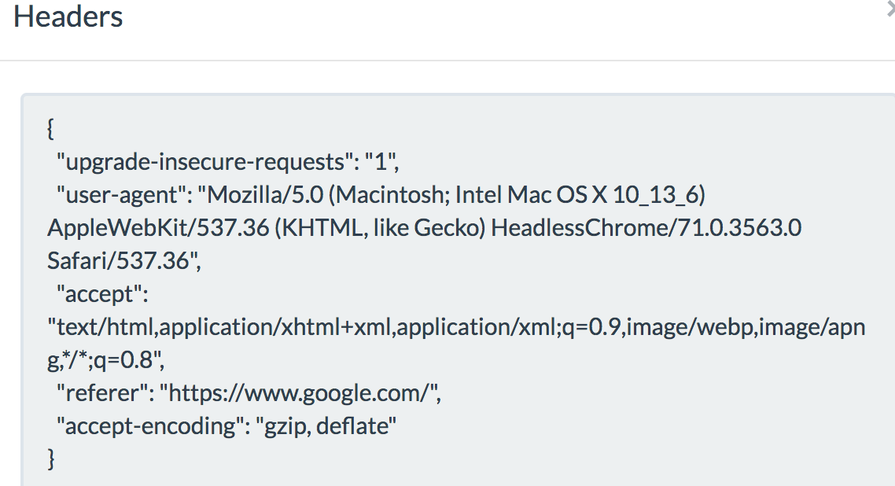Select the Headers panel title
Screen dimensions: 895x486
(68, 17)
